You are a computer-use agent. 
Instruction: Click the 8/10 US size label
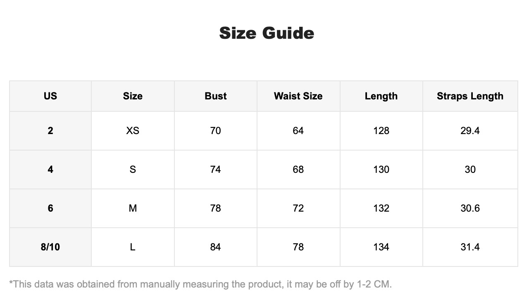[x=50, y=247]
